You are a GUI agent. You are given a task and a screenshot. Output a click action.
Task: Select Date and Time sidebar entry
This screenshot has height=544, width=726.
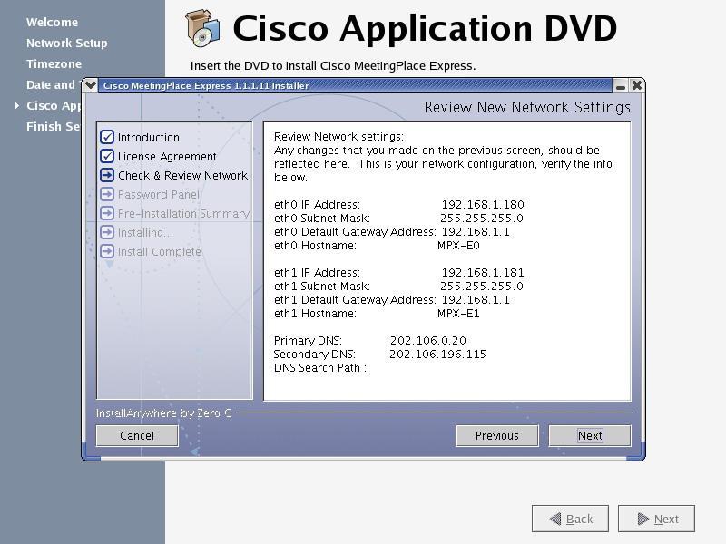tap(51, 84)
